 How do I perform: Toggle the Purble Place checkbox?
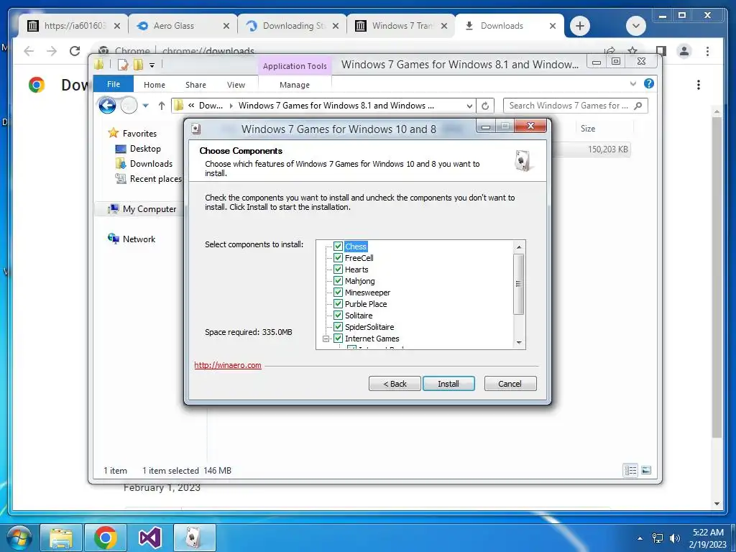338,304
